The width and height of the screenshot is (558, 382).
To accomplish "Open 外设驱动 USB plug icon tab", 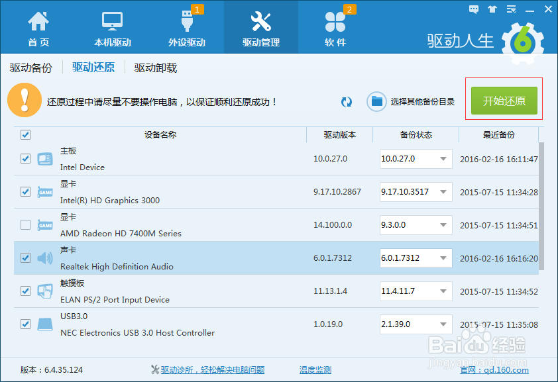I will (186, 21).
